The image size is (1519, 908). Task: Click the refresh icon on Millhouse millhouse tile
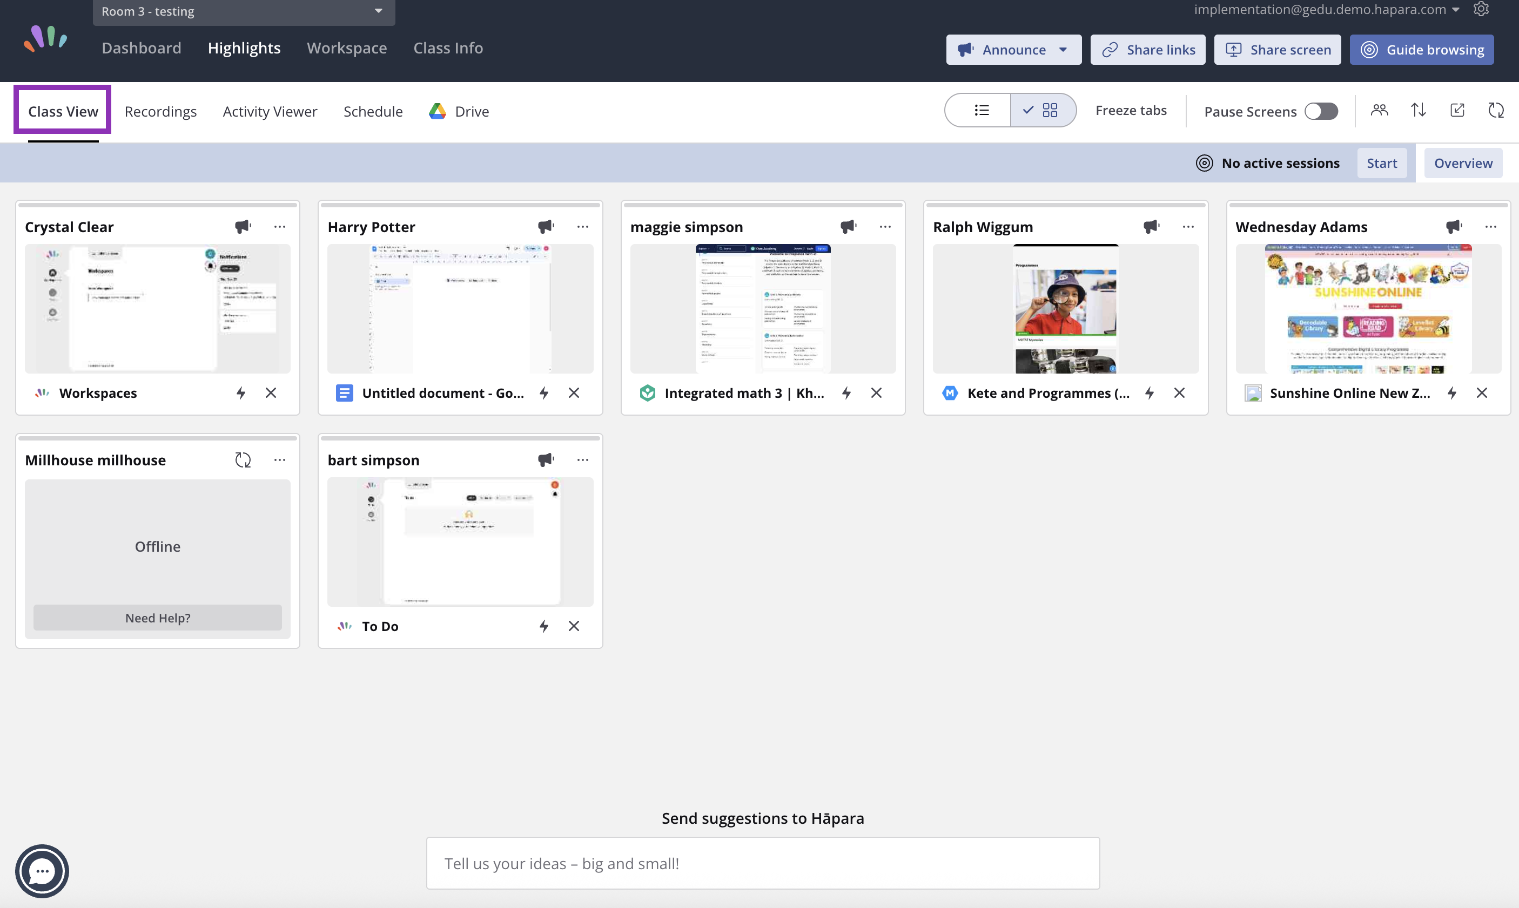pyautogui.click(x=243, y=459)
